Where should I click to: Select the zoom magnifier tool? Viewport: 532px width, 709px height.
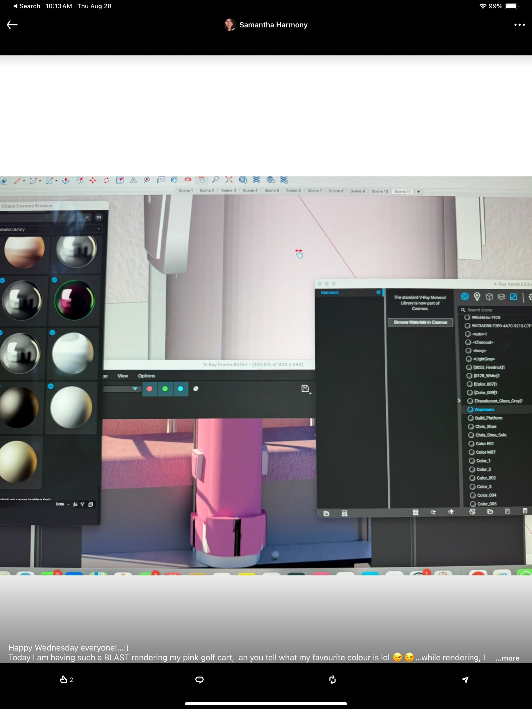[216, 180]
